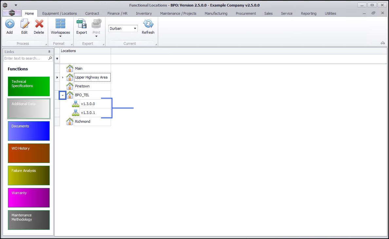Open the Service tab
389x239 pixels.
(x=287, y=13)
